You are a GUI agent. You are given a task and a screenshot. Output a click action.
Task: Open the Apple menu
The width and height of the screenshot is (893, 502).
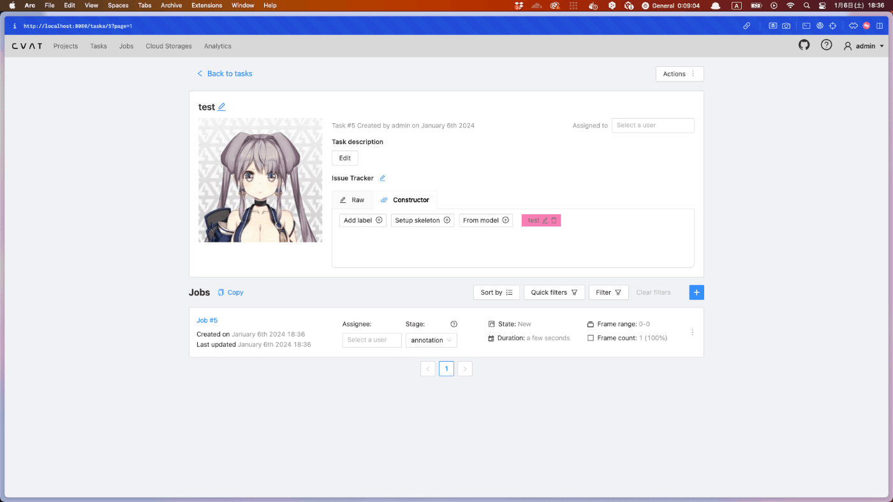[12, 5]
